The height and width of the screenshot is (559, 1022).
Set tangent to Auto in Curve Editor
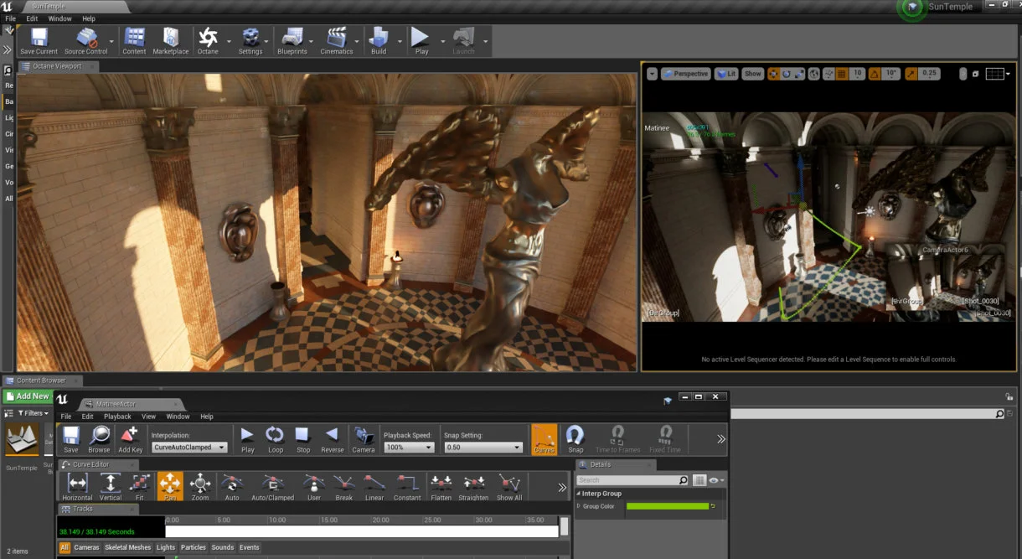pyautogui.click(x=232, y=487)
